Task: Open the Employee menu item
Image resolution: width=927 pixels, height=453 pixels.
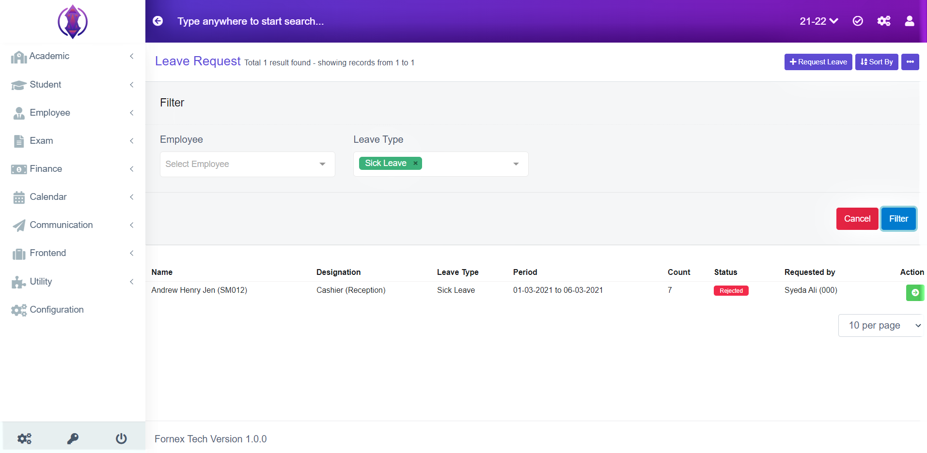Action: tap(73, 113)
